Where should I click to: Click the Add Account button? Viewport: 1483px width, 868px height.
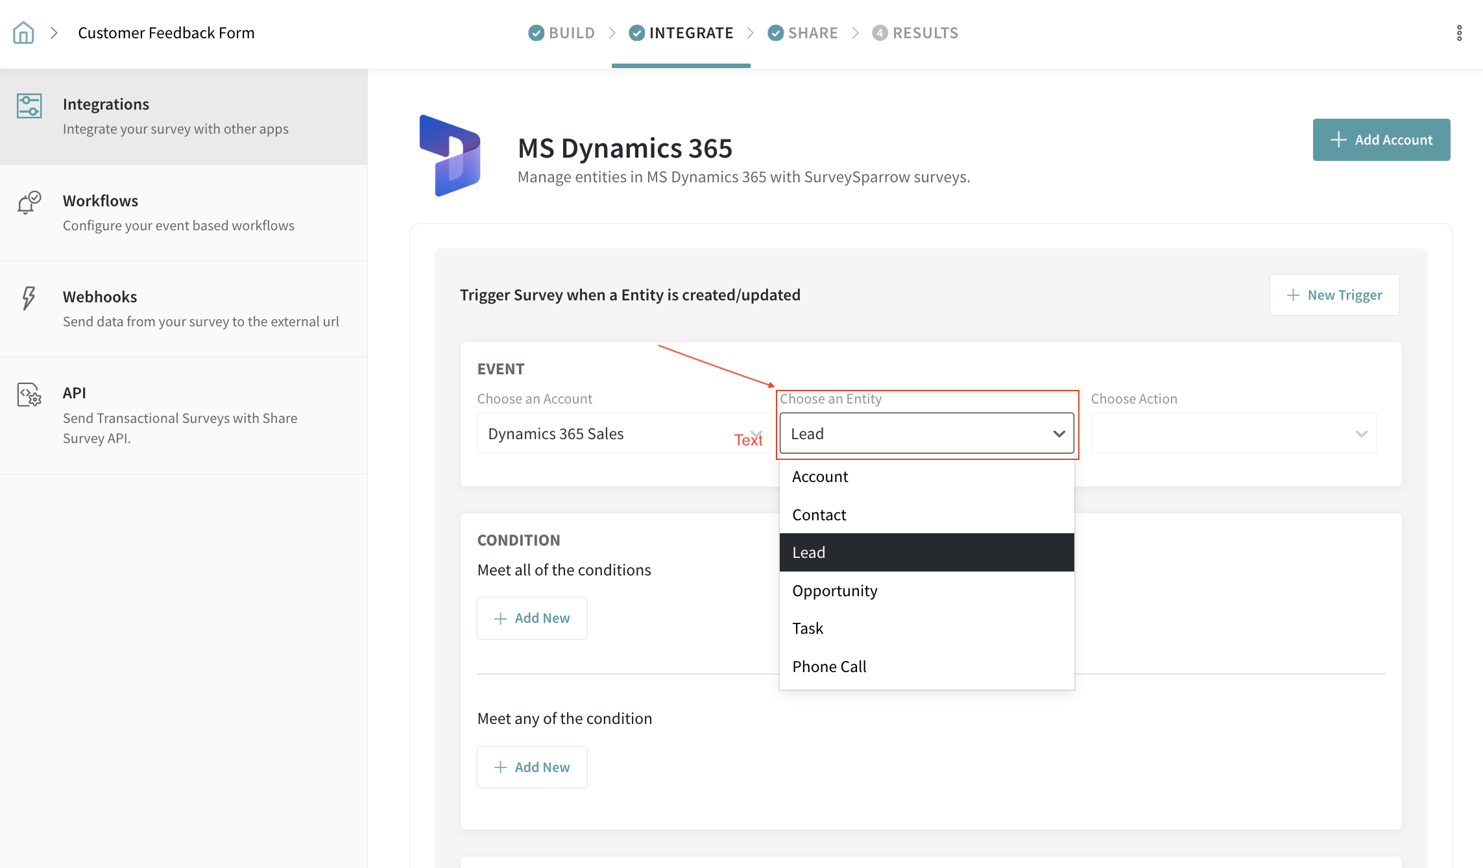1381,139
